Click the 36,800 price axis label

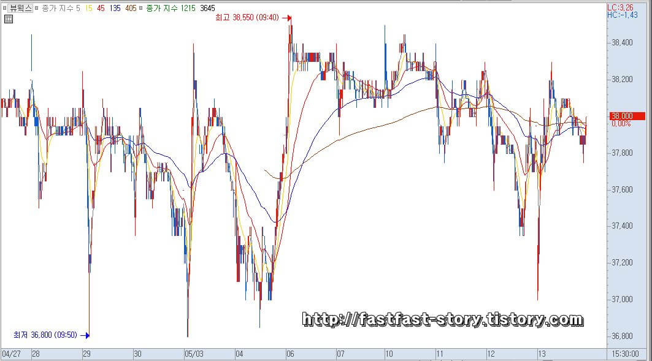(622, 336)
